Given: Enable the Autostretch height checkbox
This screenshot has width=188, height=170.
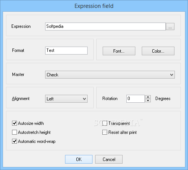Looking at the screenshot, I should tap(14, 132).
